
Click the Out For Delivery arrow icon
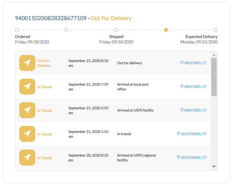coord(27,63)
